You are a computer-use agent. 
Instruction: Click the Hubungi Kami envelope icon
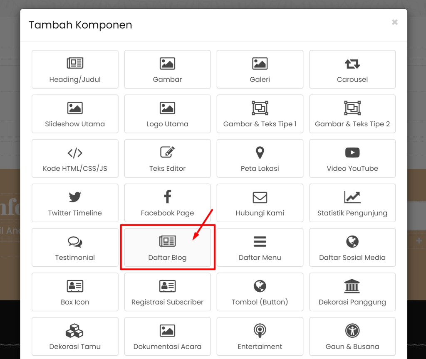260,197
